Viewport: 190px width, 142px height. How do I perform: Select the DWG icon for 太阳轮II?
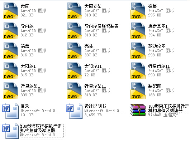(75, 71)
